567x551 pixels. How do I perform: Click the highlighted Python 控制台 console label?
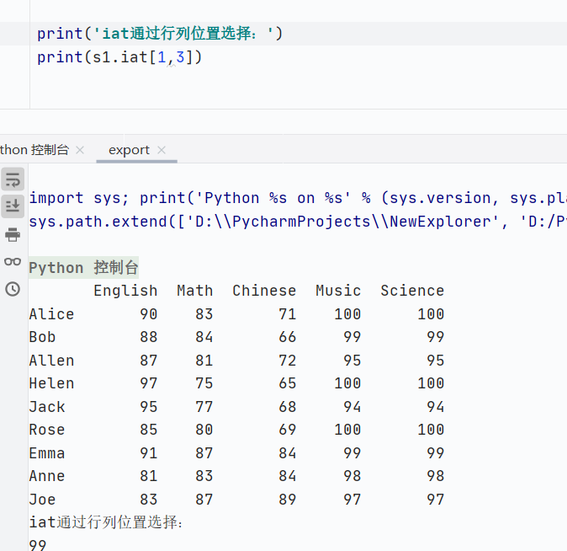pos(83,268)
